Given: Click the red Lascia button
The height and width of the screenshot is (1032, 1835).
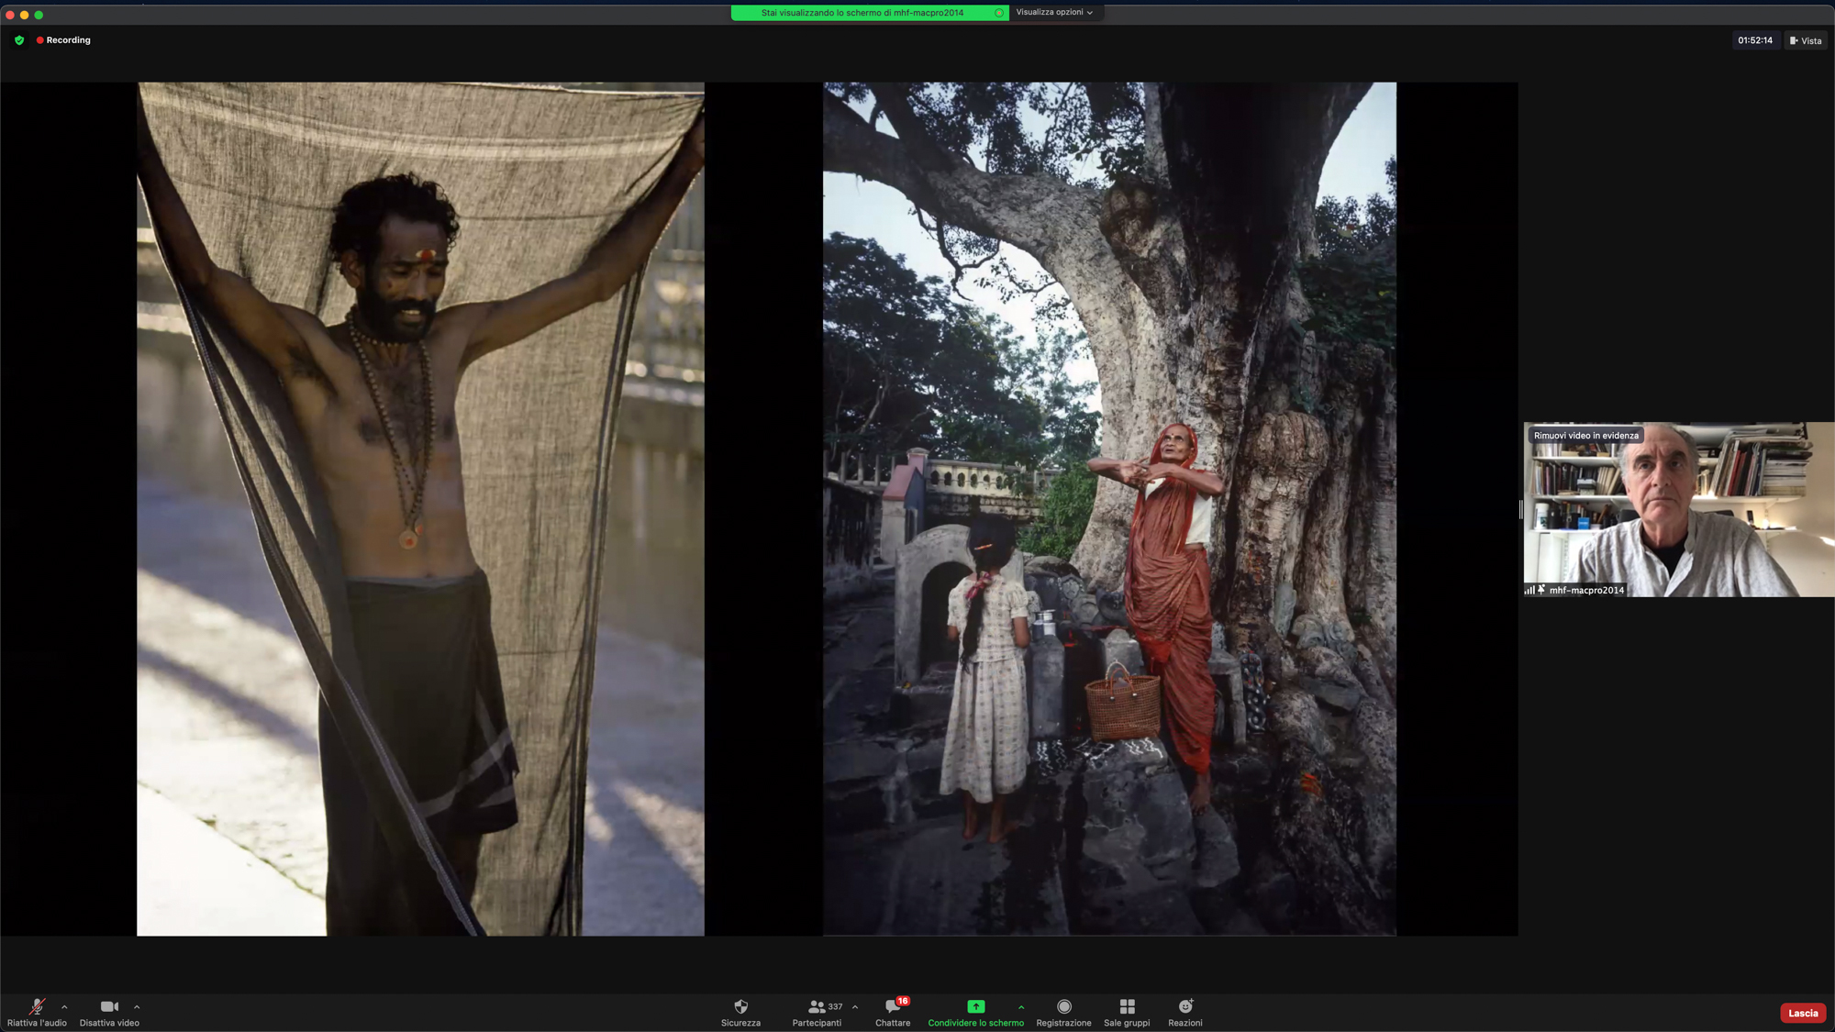Looking at the screenshot, I should point(1802,1013).
